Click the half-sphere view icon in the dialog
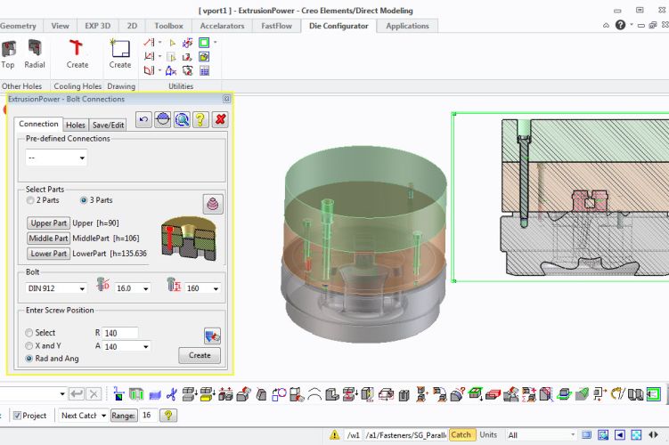669x445 pixels. click(163, 119)
